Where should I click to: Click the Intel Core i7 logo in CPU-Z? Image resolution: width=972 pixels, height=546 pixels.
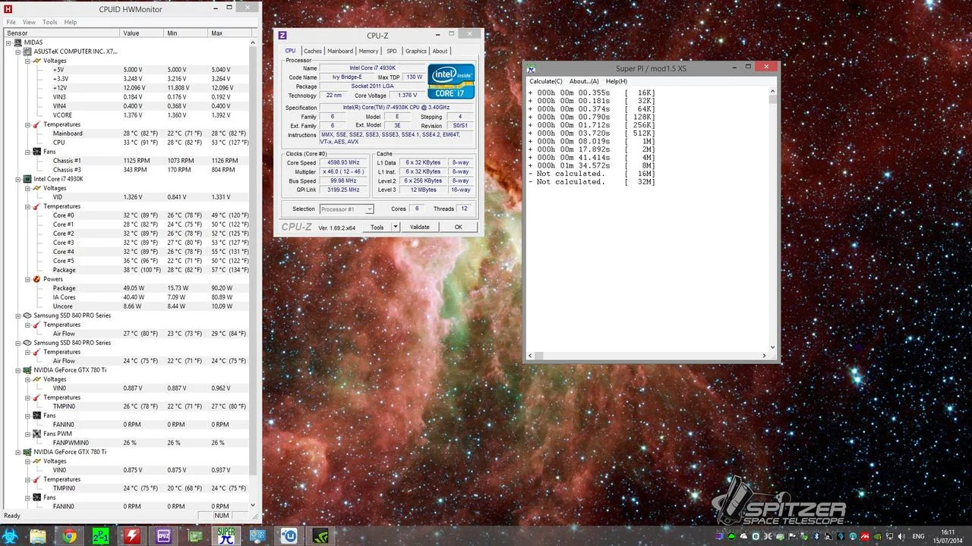(x=451, y=82)
